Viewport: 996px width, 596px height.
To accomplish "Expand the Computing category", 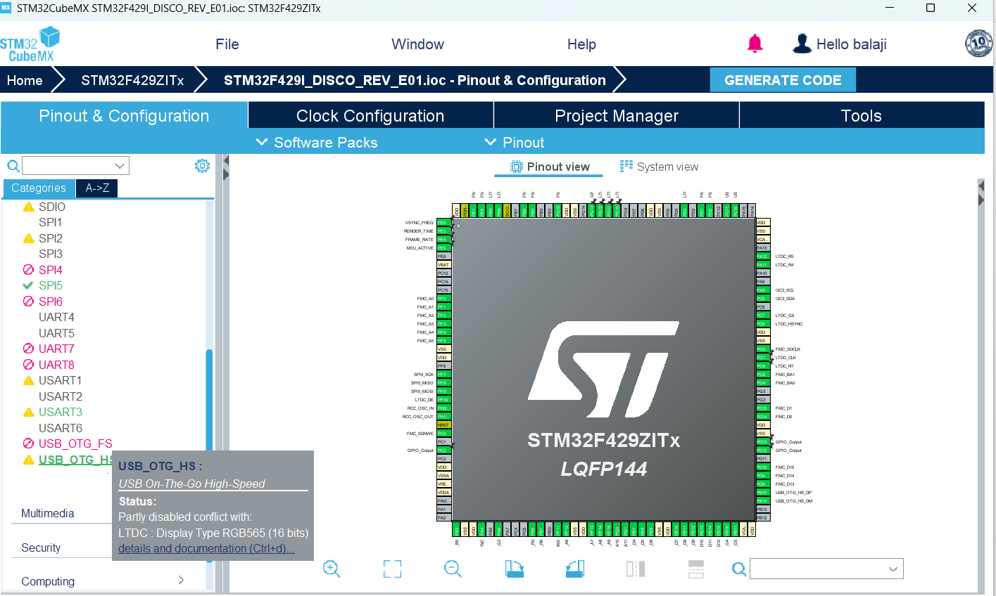I will click(47, 581).
